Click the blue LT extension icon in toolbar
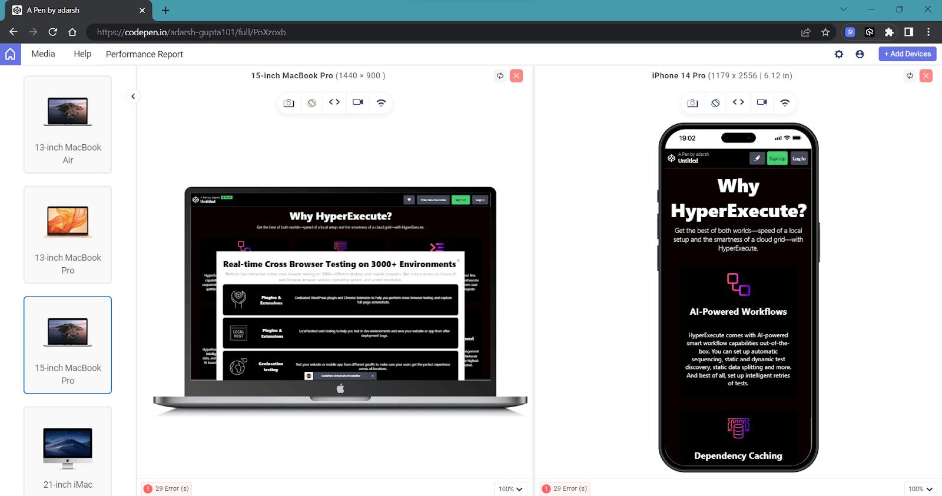Screen dimensions: 942x496 point(850,32)
